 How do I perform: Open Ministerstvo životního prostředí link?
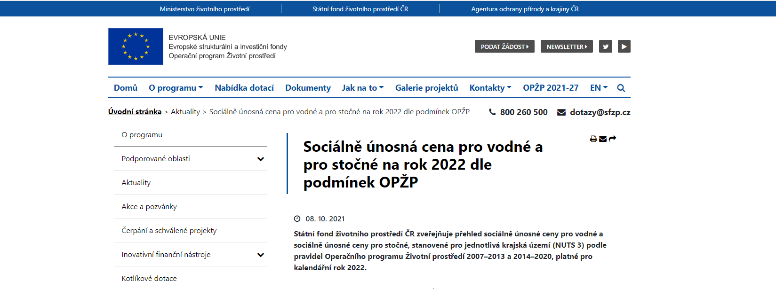pyautogui.click(x=205, y=9)
